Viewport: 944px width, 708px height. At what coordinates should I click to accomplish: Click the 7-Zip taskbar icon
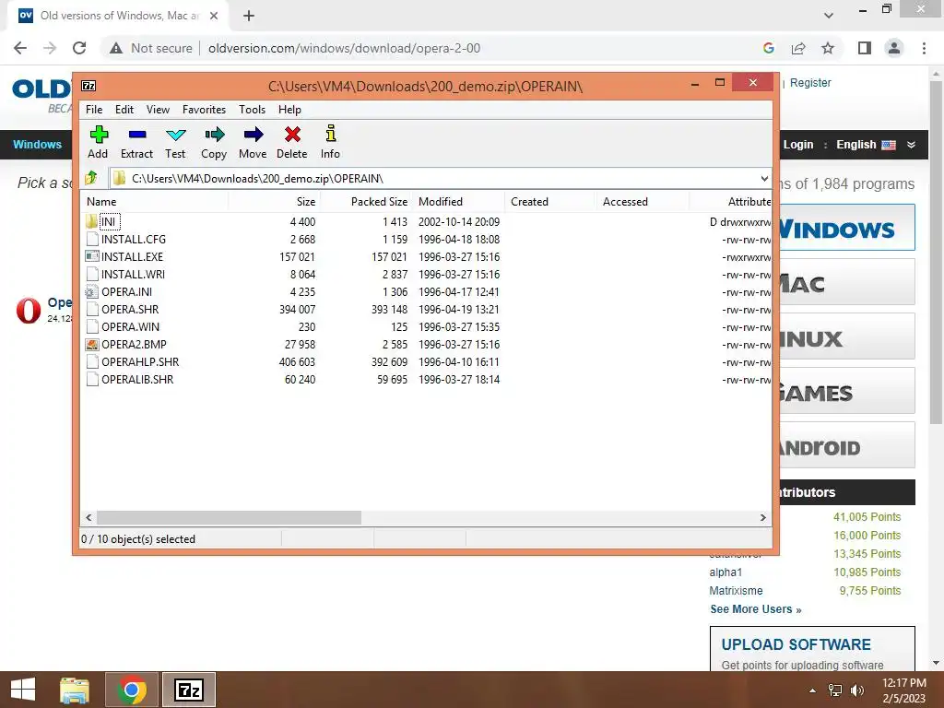point(188,690)
